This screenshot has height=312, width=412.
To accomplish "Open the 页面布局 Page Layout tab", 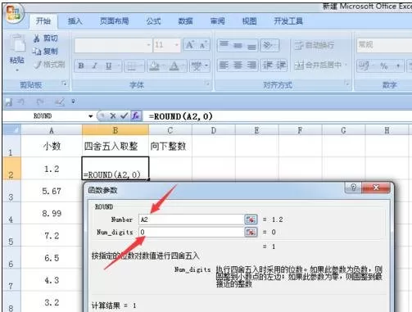I will (x=114, y=21).
